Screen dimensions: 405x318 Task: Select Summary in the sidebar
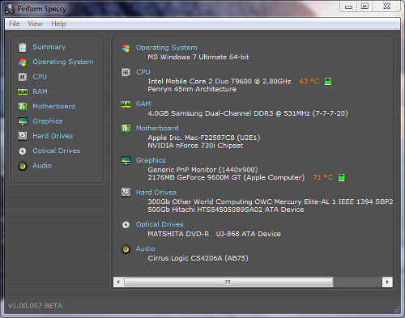click(49, 47)
